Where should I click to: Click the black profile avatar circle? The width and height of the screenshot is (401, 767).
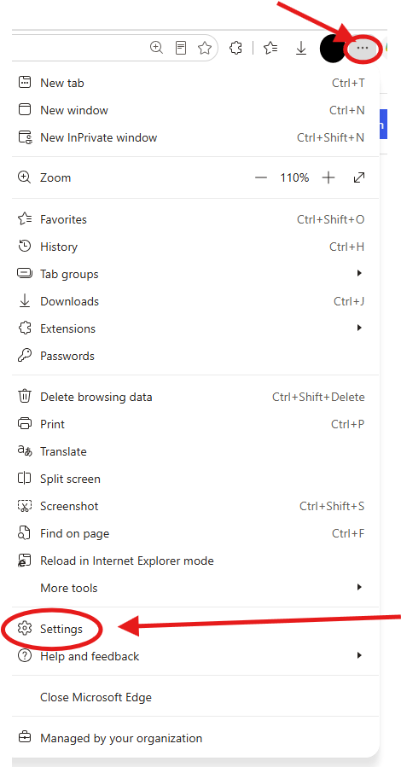click(333, 49)
